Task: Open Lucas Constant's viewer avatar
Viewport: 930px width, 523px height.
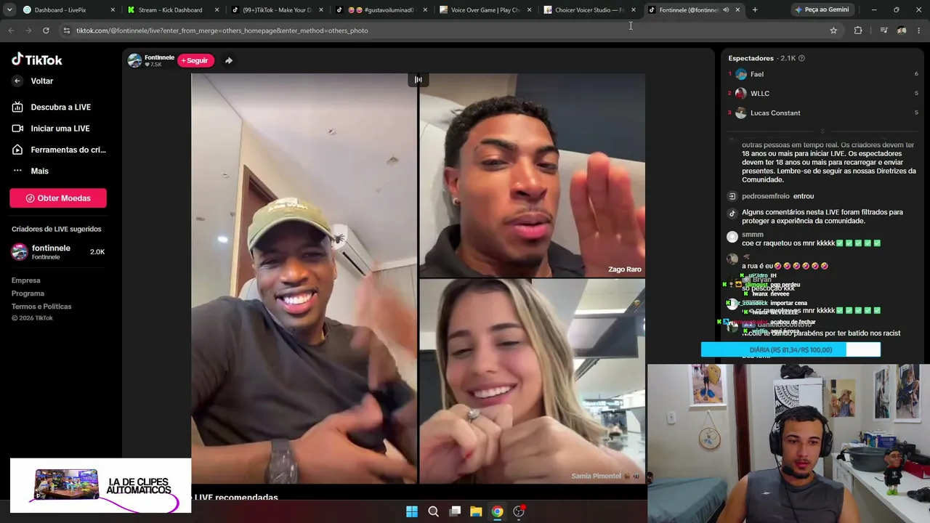Action: (x=740, y=113)
